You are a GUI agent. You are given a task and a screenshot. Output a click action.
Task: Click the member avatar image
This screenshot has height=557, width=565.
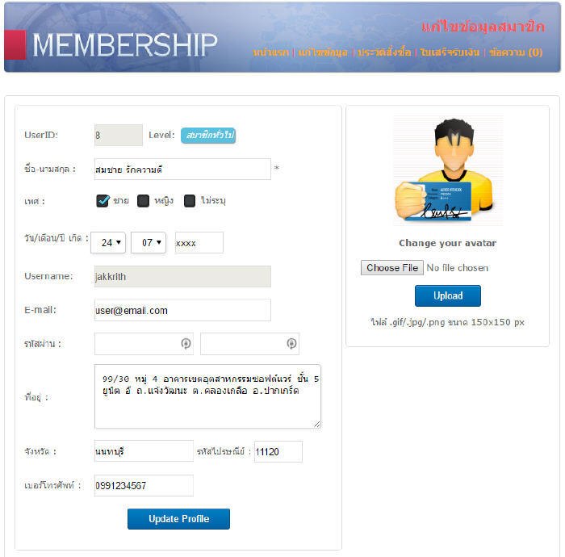[x=447, y=171]
